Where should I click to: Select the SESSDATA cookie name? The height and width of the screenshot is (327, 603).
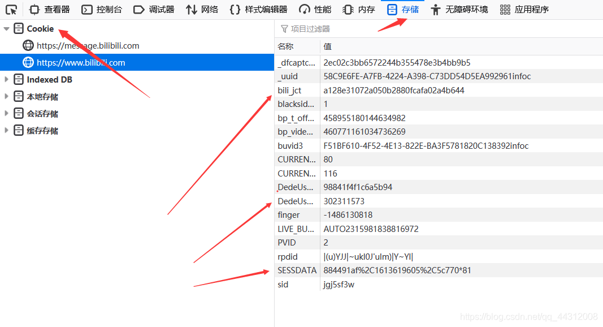point(297,270)
